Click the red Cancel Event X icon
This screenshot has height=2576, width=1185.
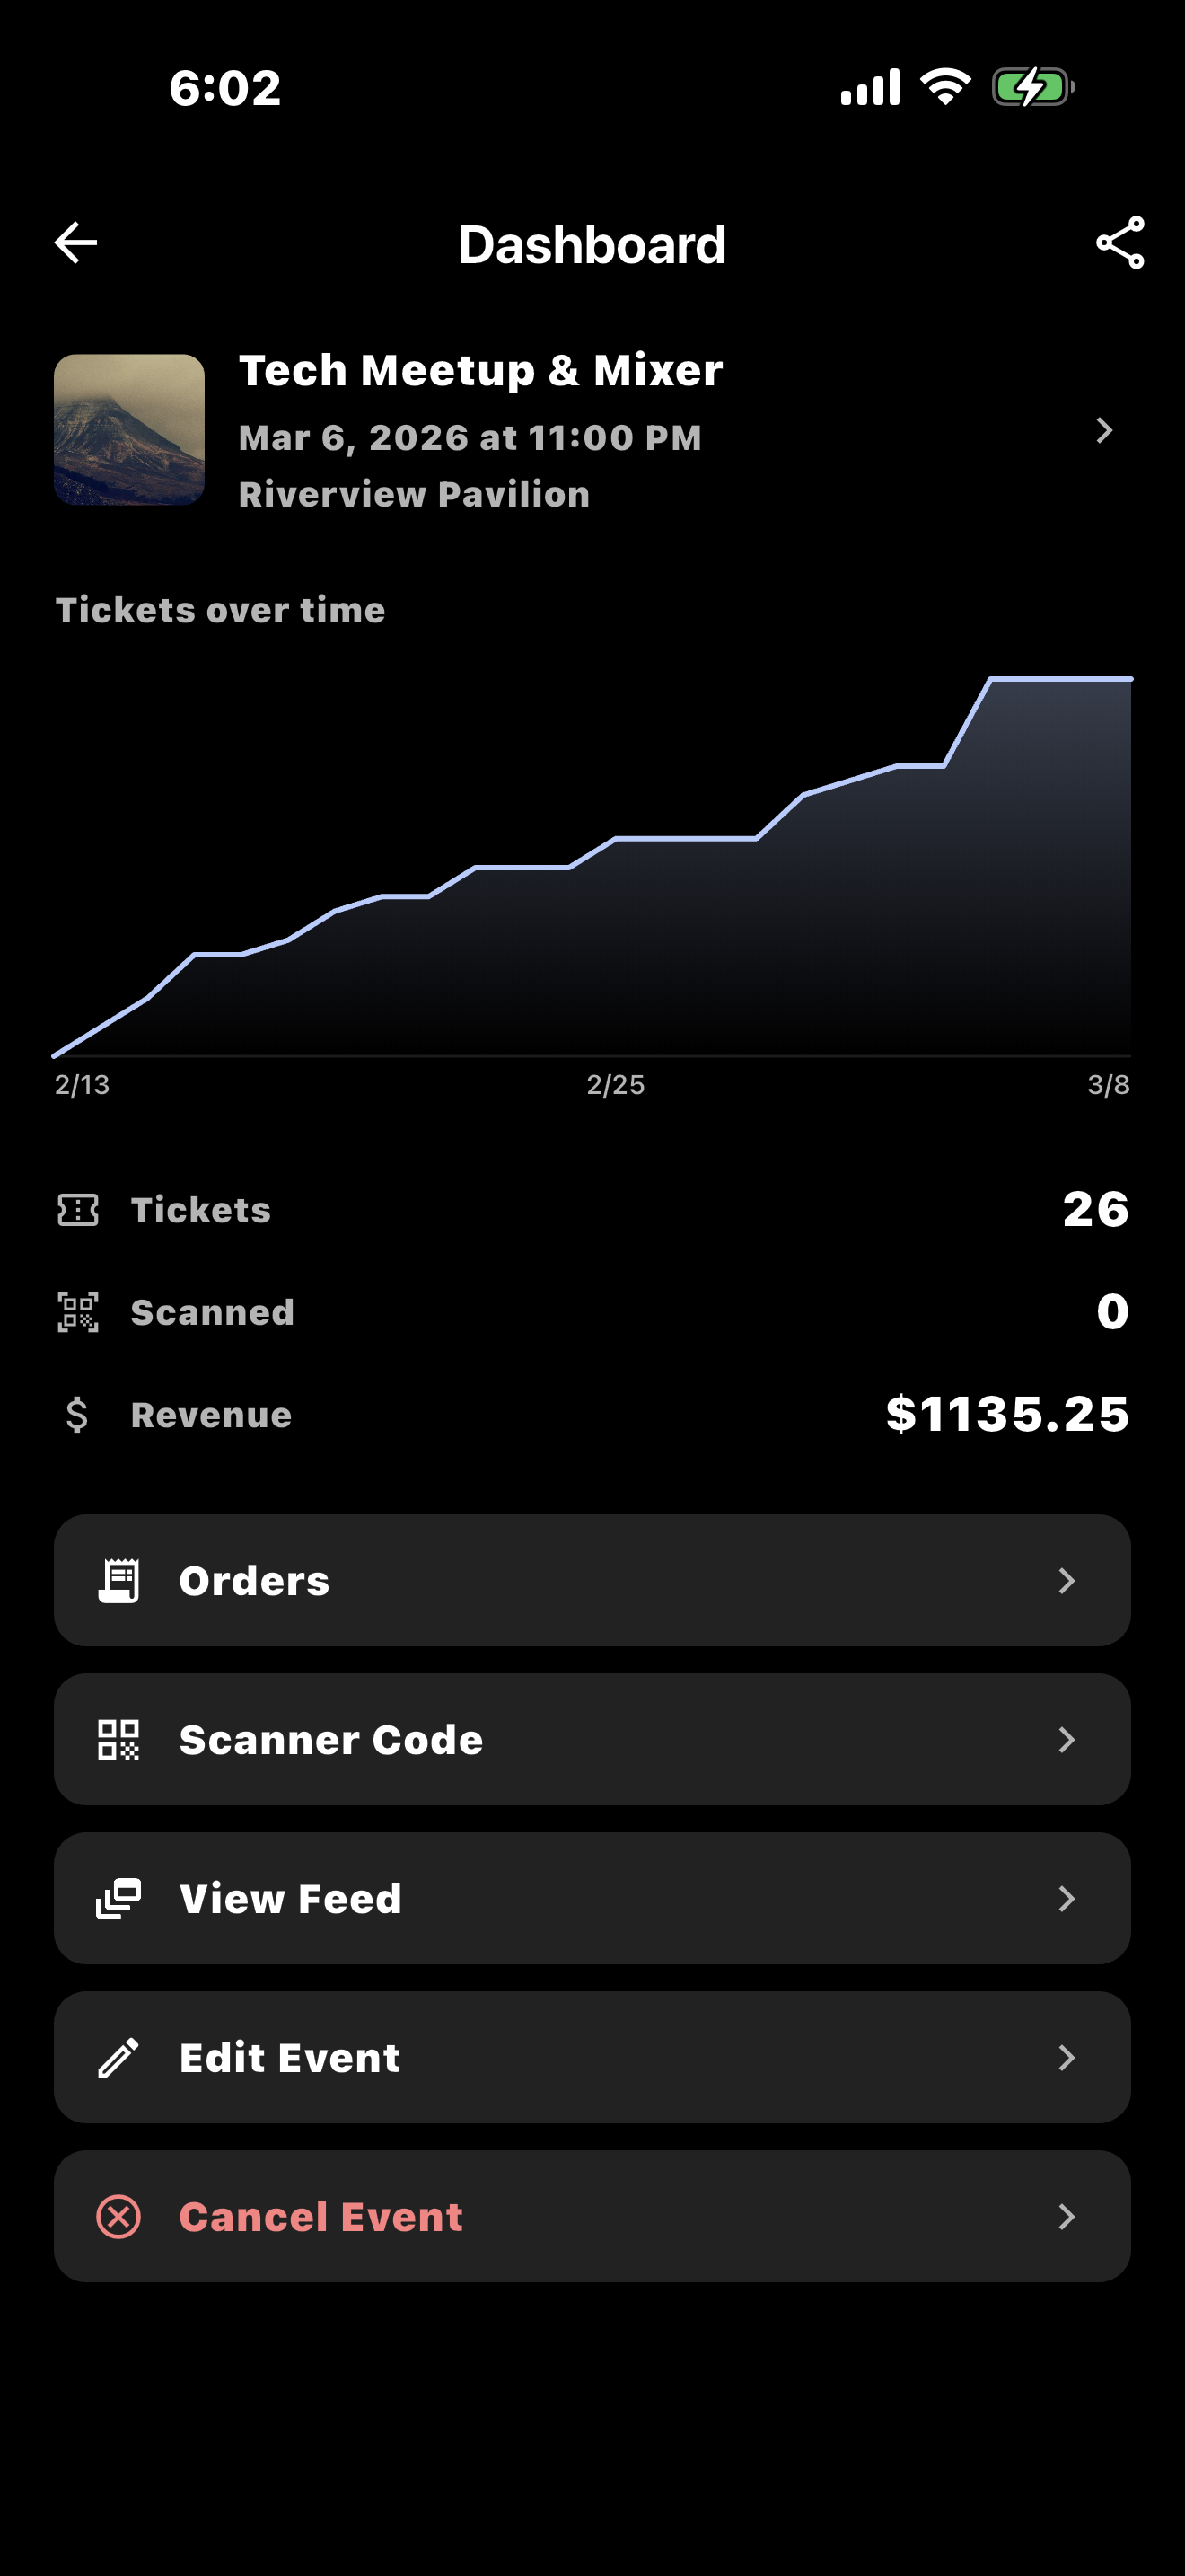pyautogui.click(x=118, y=2217)
